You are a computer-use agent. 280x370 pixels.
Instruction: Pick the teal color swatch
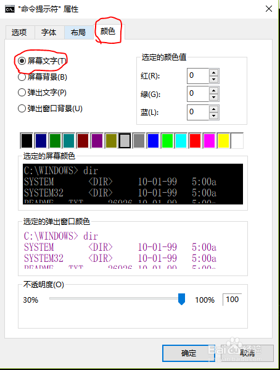click(x=69, y=141)
